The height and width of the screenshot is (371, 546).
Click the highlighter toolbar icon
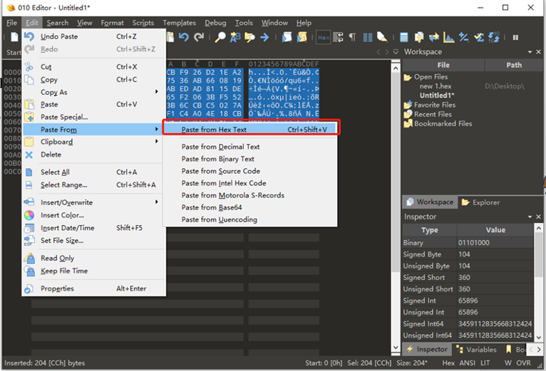pos(382,37)
